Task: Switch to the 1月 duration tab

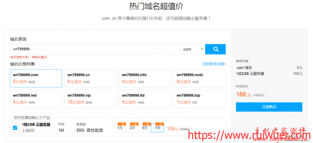Action: [x=120, y=128]
